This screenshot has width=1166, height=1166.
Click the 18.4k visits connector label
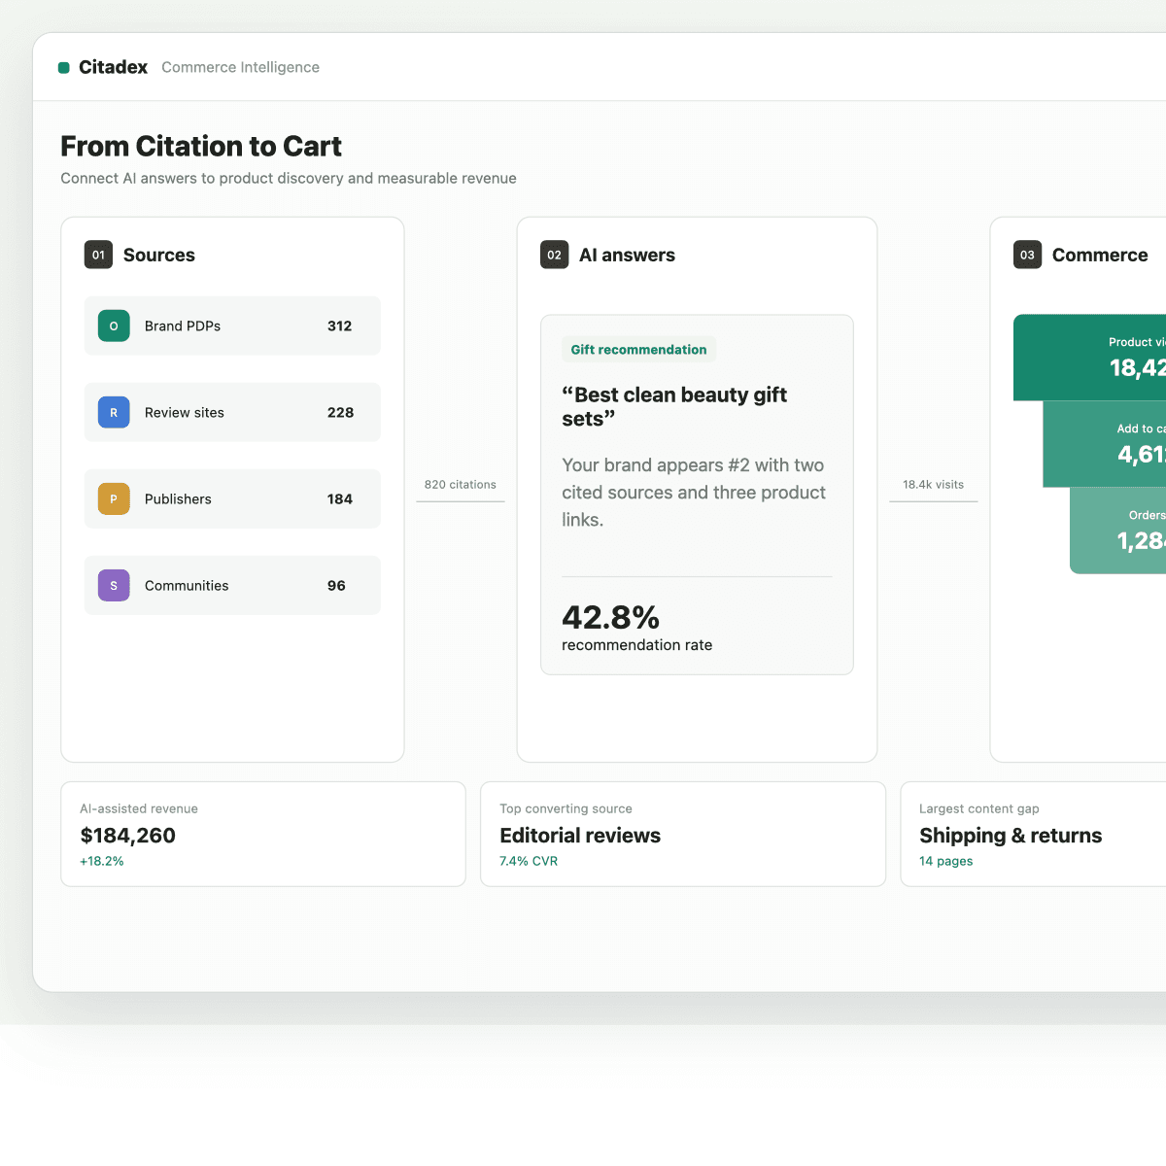934,484
